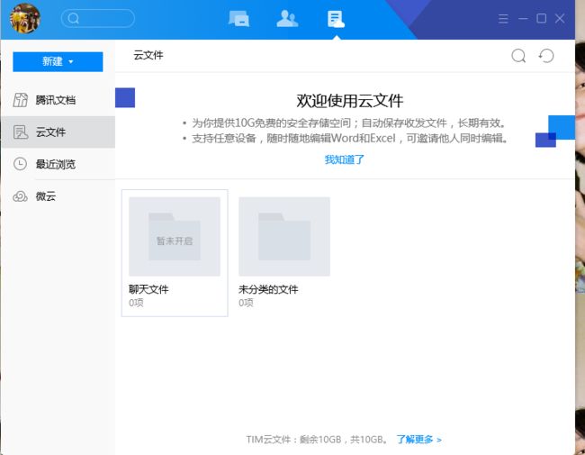Screen dimensions: 585x455
Task: Click the 欢迎使用云文件 heading
Action: pos(349,101)
